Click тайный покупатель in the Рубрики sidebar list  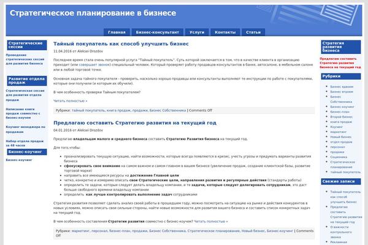pyautogui.click(x=345, y=172)
